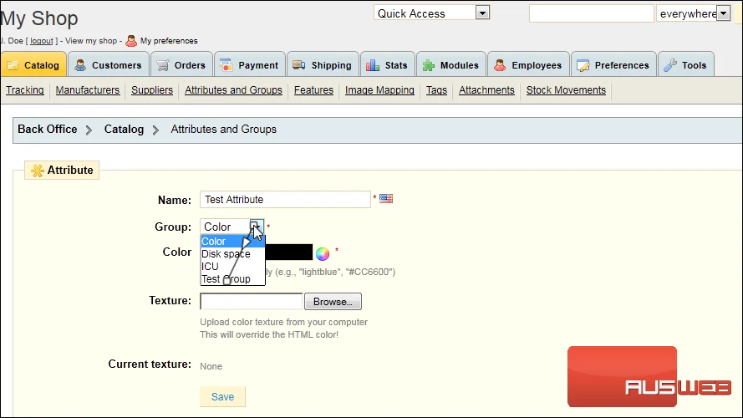Go to the Payment tab
743x418 pixels.
tap(250, 64)
